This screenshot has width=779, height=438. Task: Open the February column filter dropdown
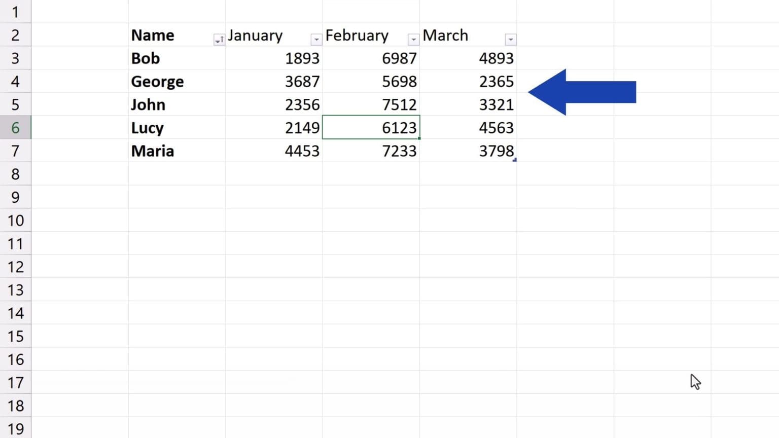pos(413,39)
